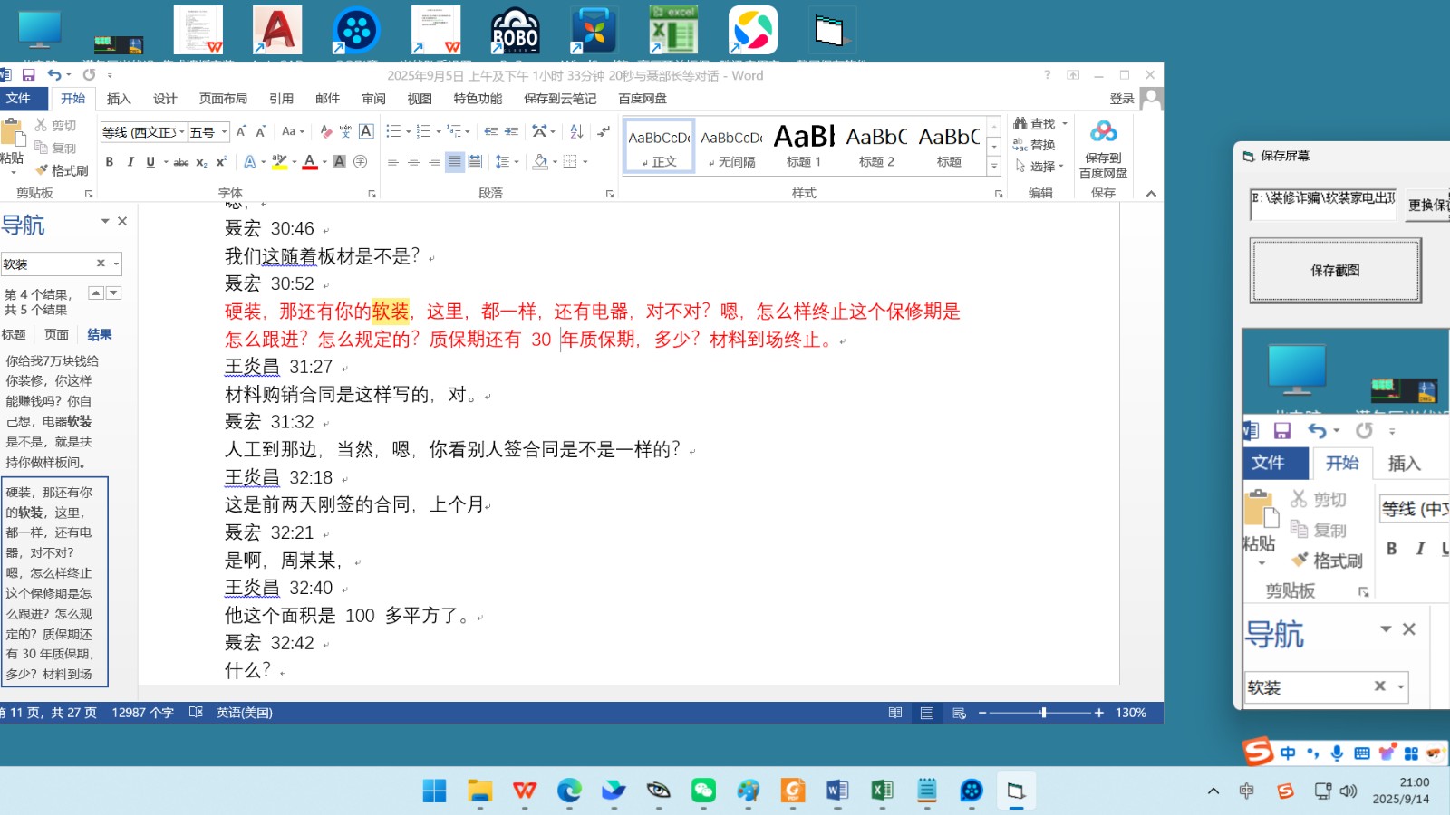
Task: Click the Format Painter brush icon
Action: [x=42, y=170]
